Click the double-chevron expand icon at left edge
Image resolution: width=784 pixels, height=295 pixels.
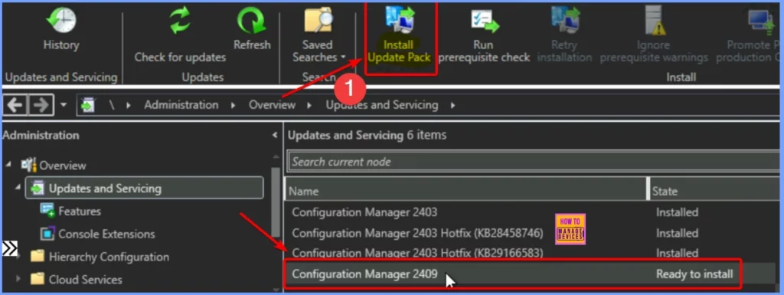[10, 247]
